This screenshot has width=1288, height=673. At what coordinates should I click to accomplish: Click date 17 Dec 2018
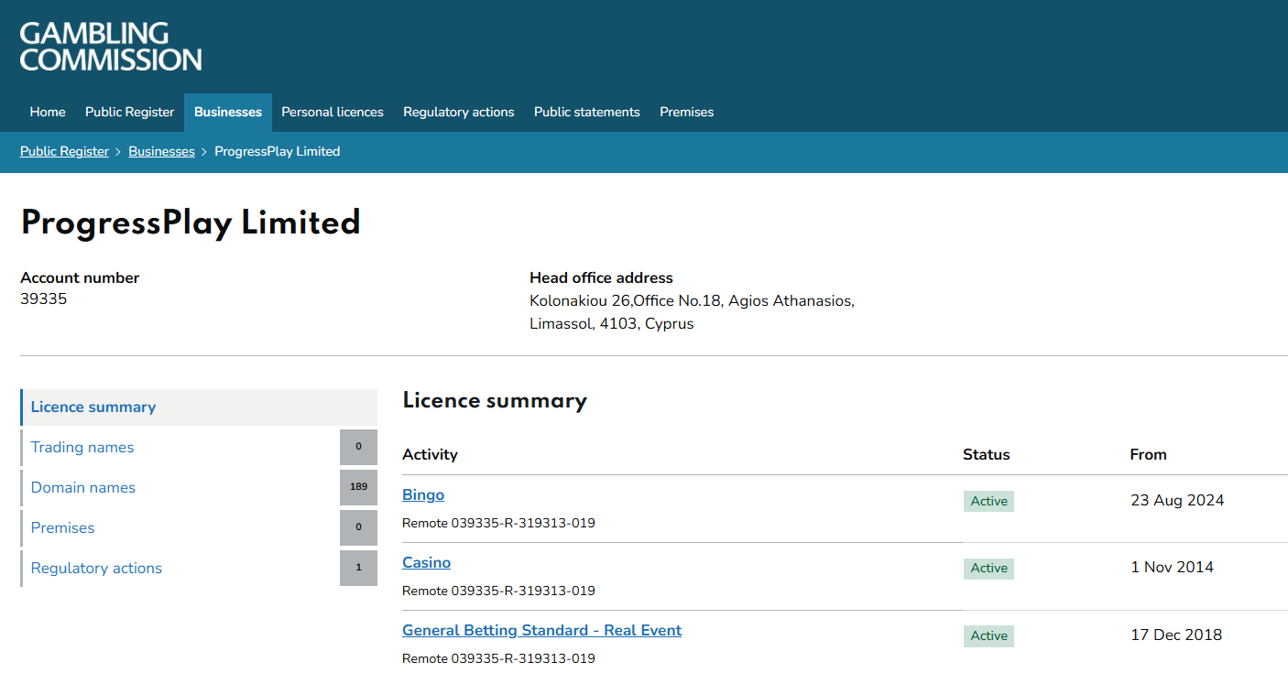(x=1176, y=635)
